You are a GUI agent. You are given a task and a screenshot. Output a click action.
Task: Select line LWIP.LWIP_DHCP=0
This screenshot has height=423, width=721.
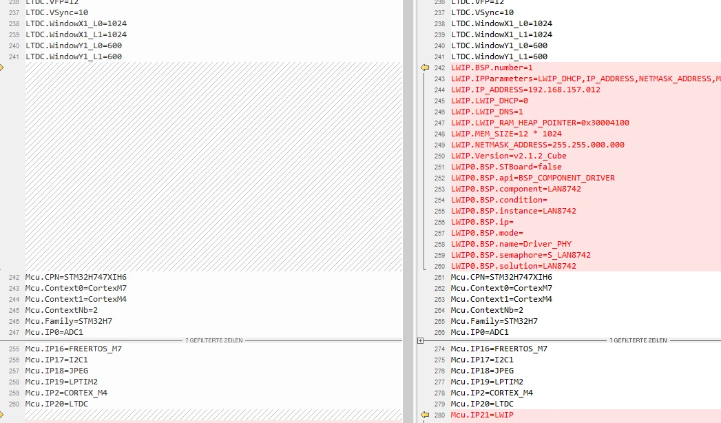coord(490,101)
